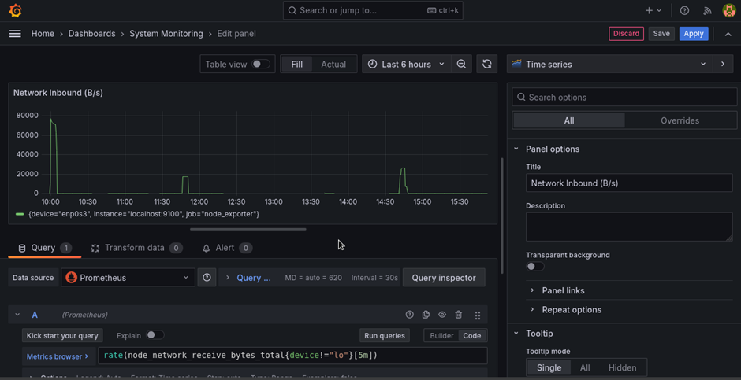
Task: Click the panel resize splitter bar
Action: pyautogui.click(x=248, y=229)
